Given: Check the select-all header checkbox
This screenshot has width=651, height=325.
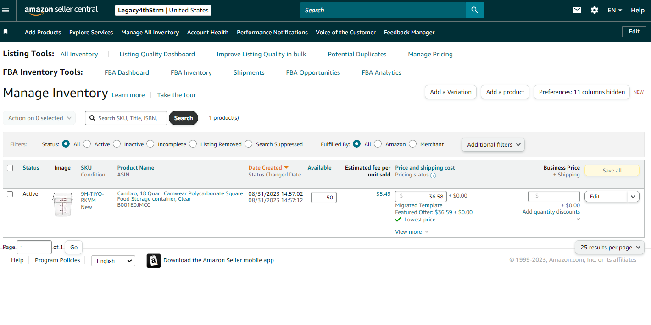Looking at the screenshot, I should pos(10,168).
